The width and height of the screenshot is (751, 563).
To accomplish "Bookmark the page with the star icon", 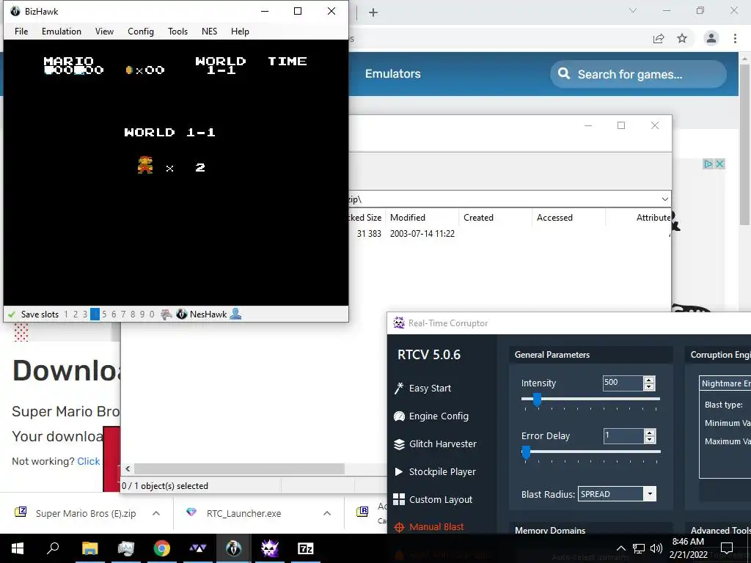I will [x=682, y=38].
